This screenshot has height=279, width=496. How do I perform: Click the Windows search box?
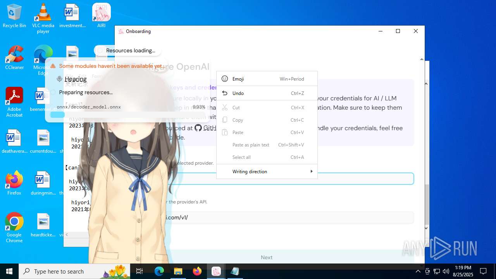pyautogui.click(x=74, y=271)
